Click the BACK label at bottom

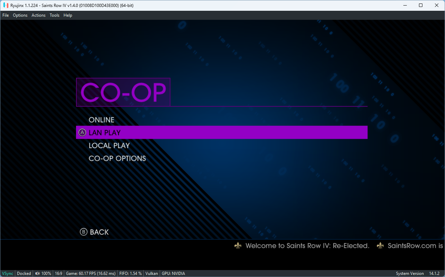click(x=99, y=232)
